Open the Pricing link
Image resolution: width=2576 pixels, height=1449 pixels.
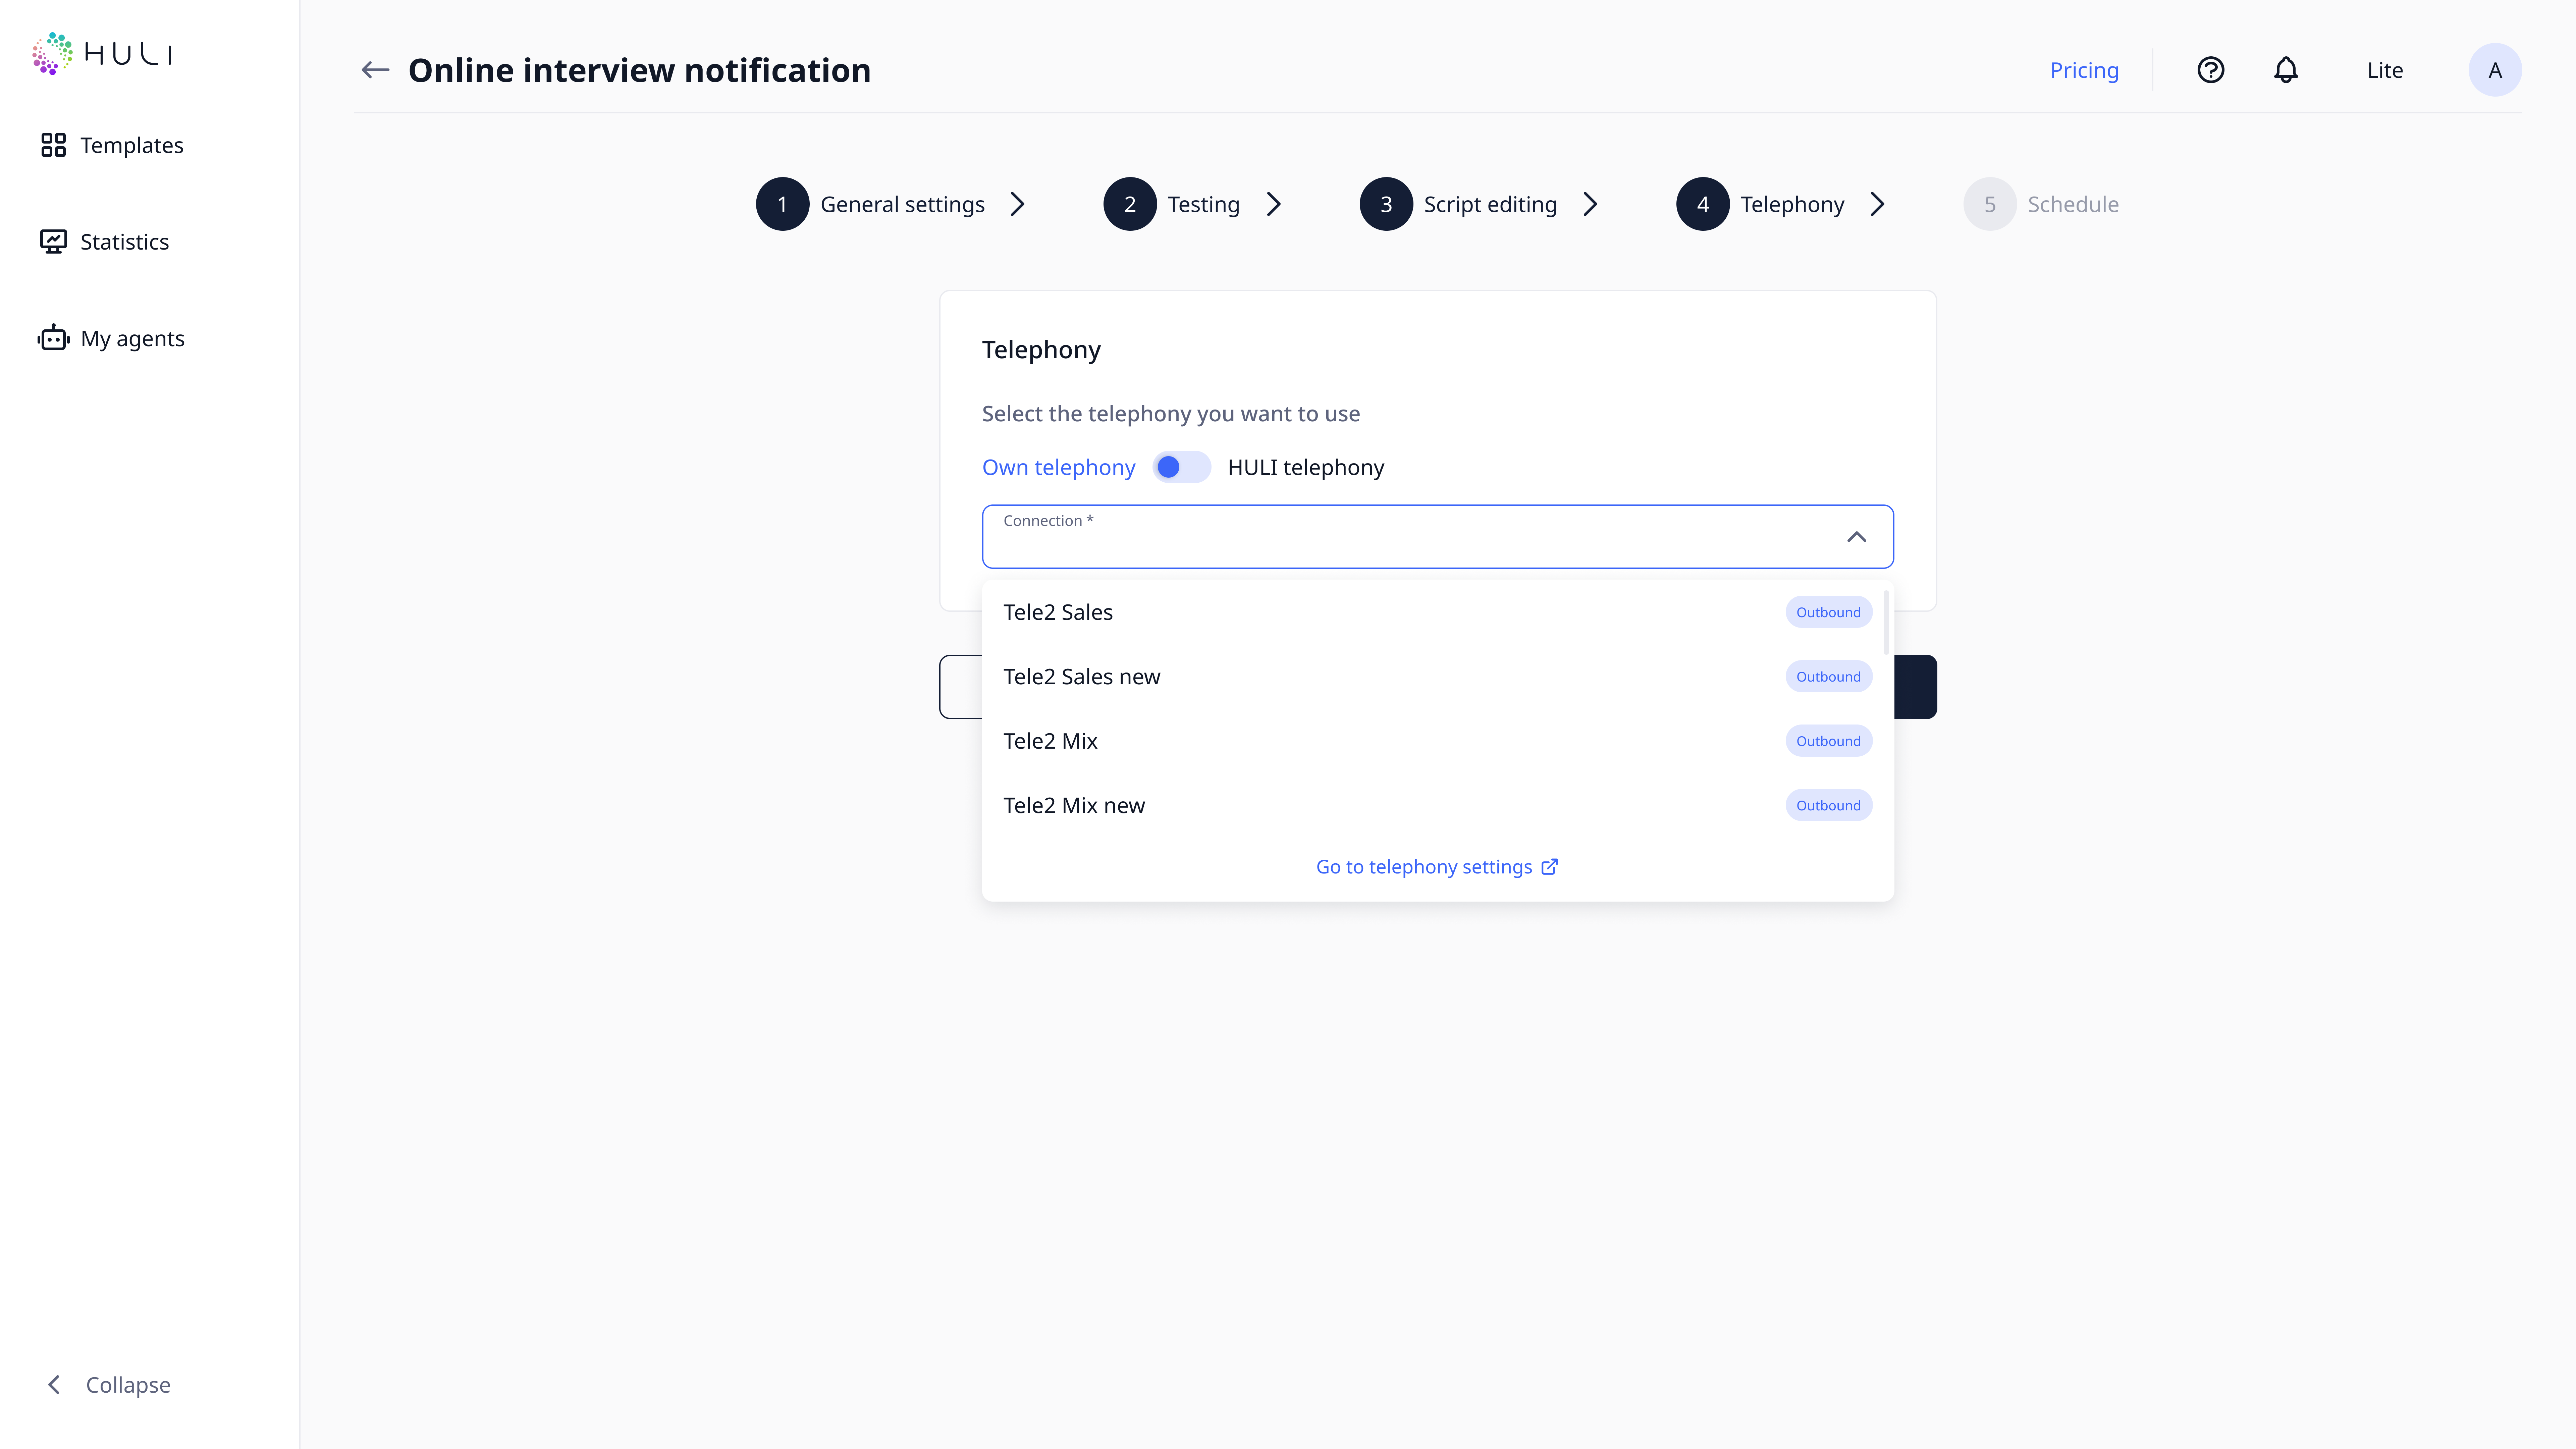(2084, 70)
